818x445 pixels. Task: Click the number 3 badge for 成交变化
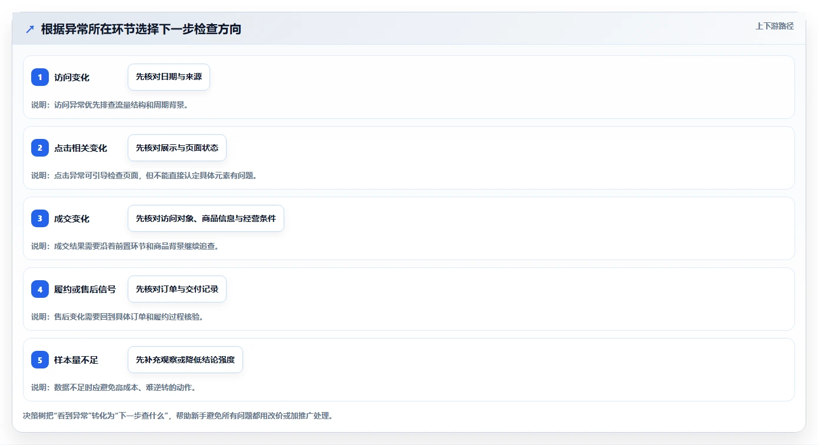point(40,218)
